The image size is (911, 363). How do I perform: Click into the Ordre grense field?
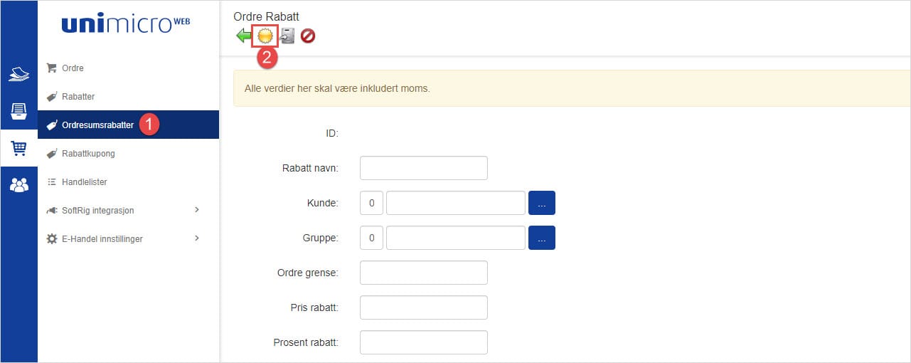(423, 273)
